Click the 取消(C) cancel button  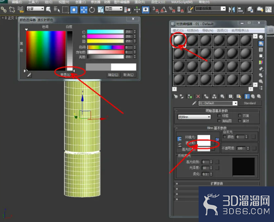(x=129, y=75)
